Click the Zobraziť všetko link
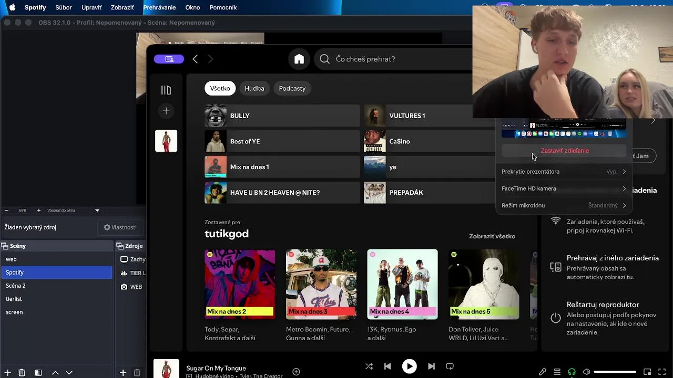The height and width of the screenshot is (378, 673). pos(492,236)
